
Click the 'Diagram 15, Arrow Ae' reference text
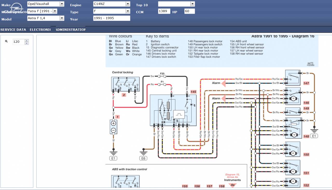coord(232,176)
